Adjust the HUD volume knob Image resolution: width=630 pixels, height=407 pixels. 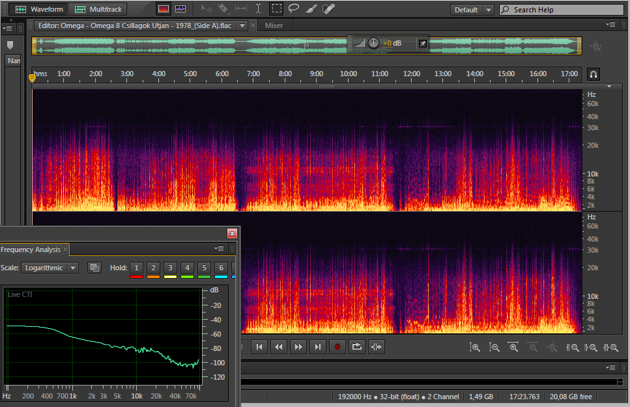coord(373,43)
